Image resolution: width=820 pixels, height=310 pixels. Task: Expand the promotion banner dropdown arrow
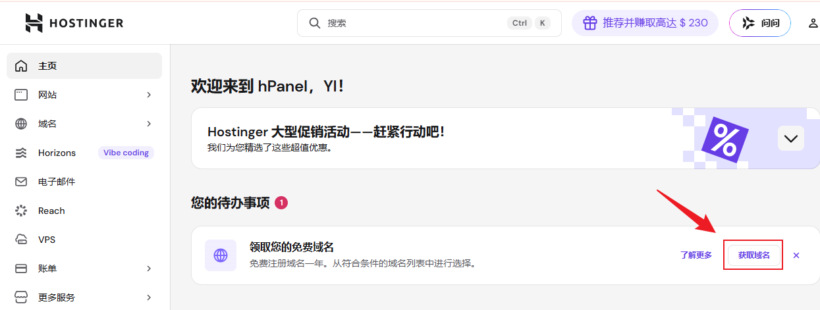790,139
